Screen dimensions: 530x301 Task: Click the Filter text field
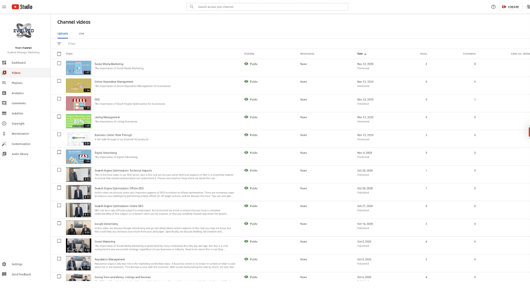click(72, 44)
